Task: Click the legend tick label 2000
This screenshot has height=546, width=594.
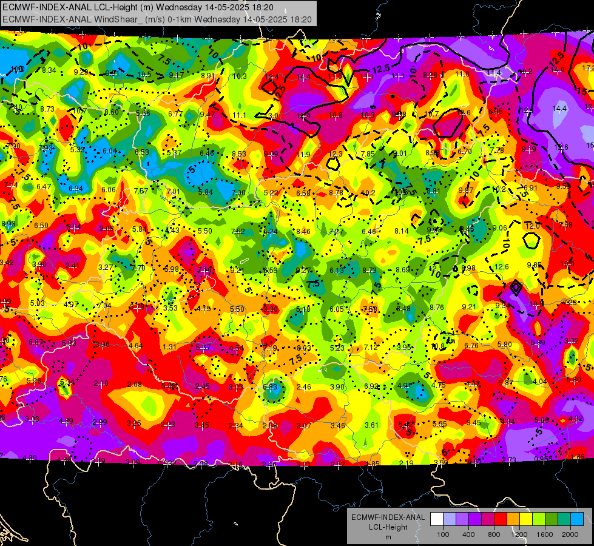Action: pos(570,534)
